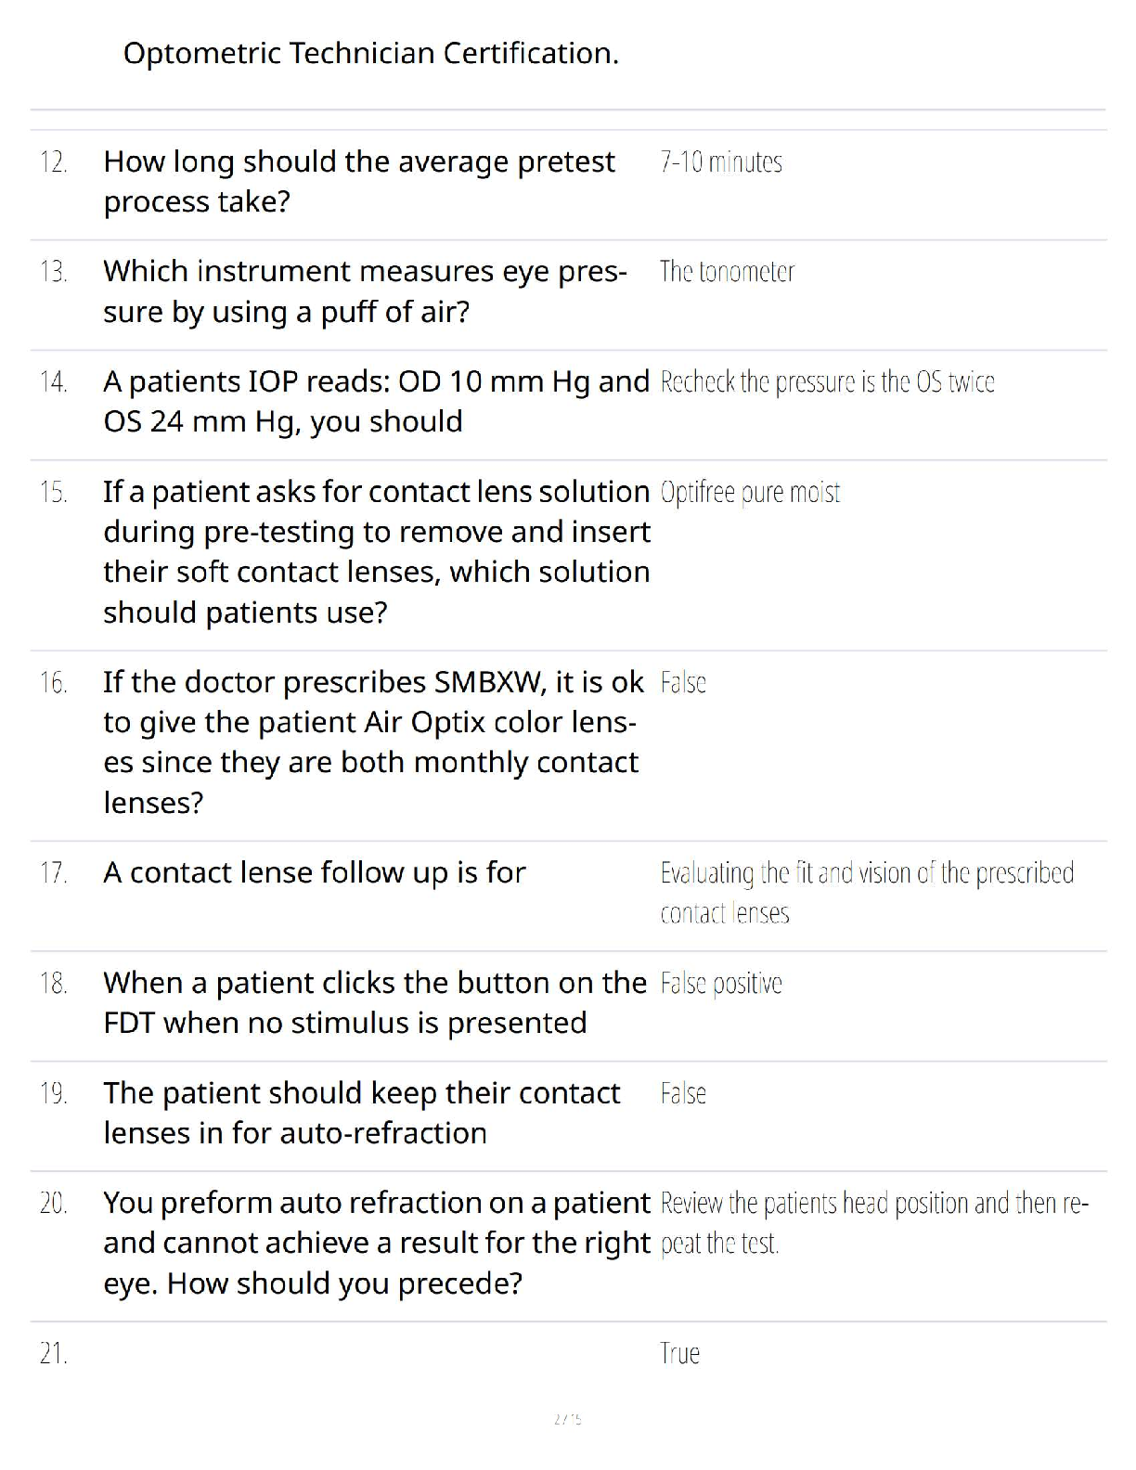Click the page number in the footer

click(567, 1419)
